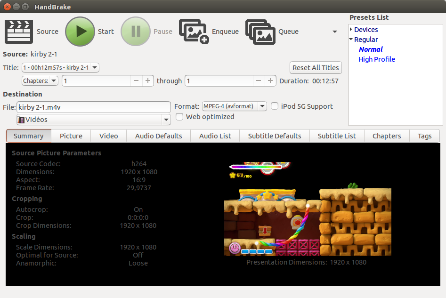The image size is (446, 298).
Task: Click the Source label in toolbar
Action: pos(48,32)
